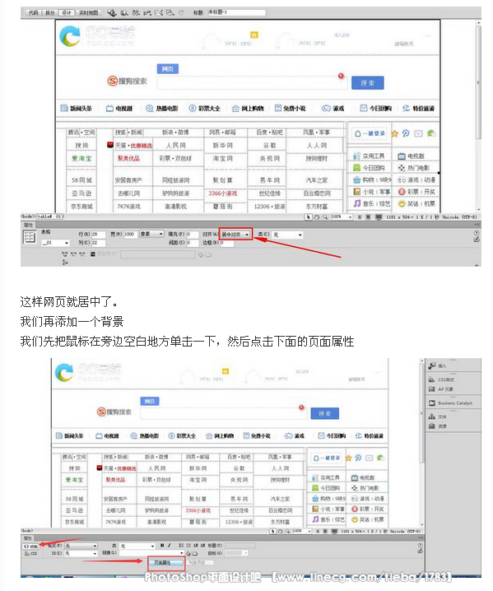Click the help icon in bottom properties panel

click(x=420, y=545)
